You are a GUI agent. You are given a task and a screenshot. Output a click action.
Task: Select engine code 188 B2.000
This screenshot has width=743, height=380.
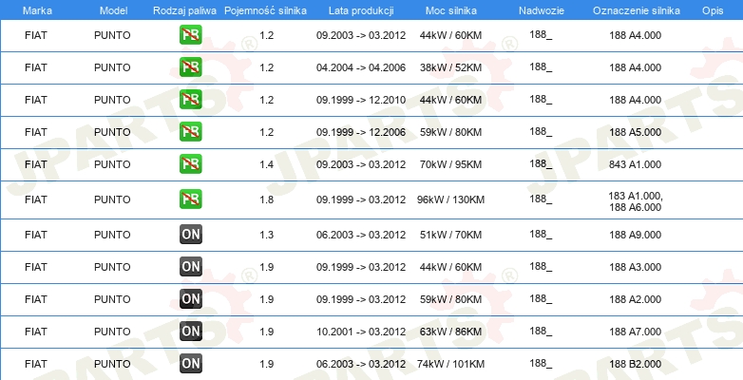click(x=635, y=364)
